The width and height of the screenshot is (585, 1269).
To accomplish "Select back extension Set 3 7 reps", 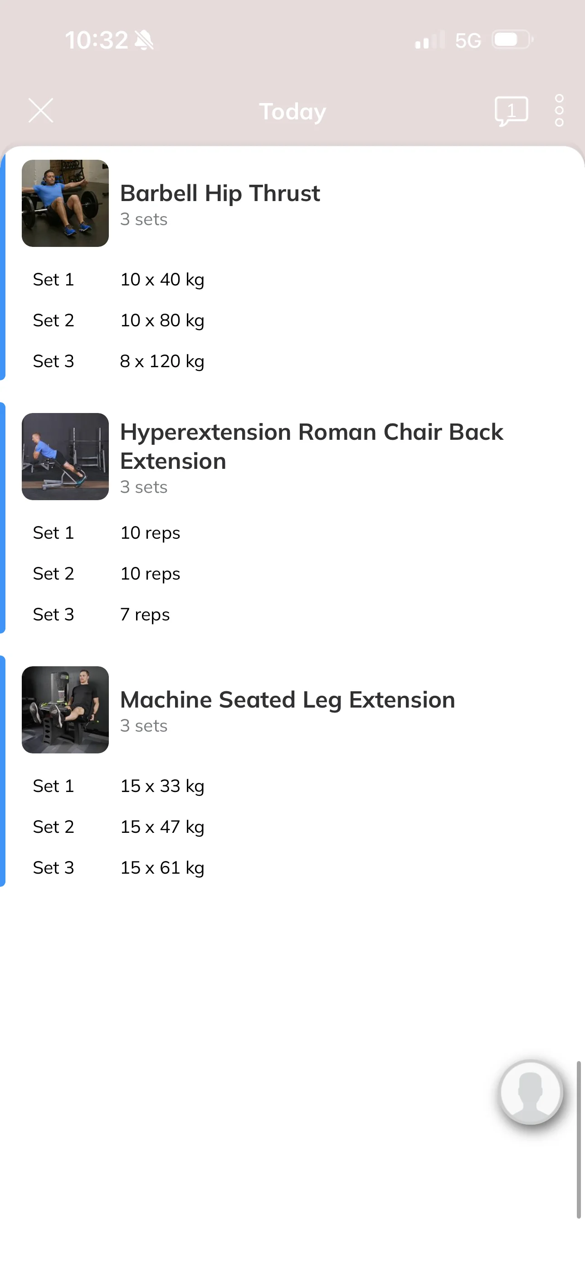I will pyautogui.click(x=102, y=615).
